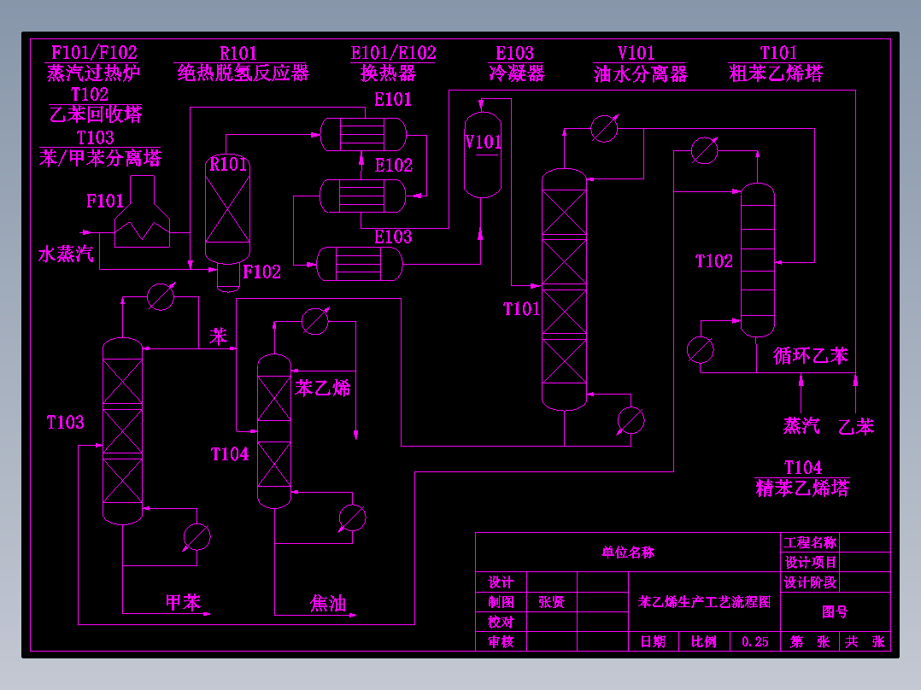Click the 水蒸汽 inlet label
The image size is (921, 690).
coord(66,254)
